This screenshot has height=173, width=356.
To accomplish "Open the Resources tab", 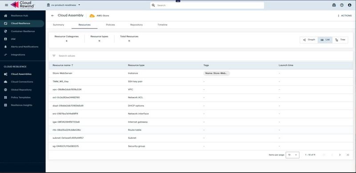I will pos(85,25).
